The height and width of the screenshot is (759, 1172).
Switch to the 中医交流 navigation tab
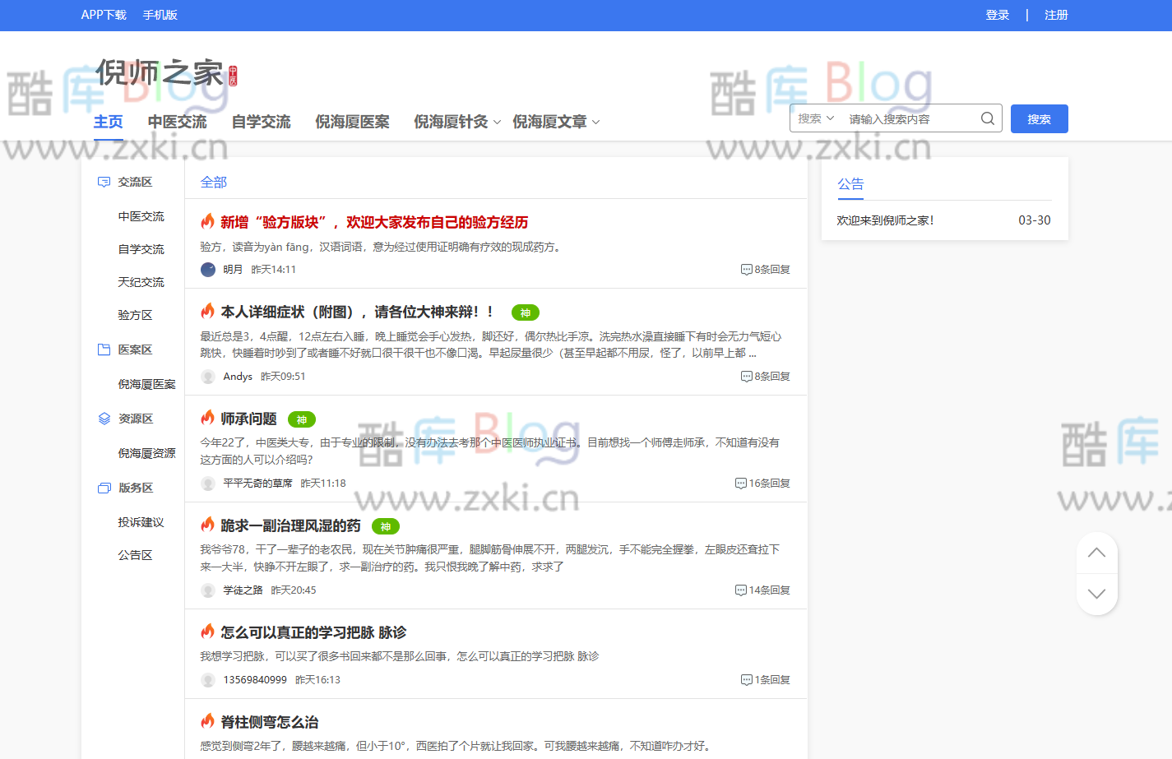pyautogui.click(x=176, y=121)
